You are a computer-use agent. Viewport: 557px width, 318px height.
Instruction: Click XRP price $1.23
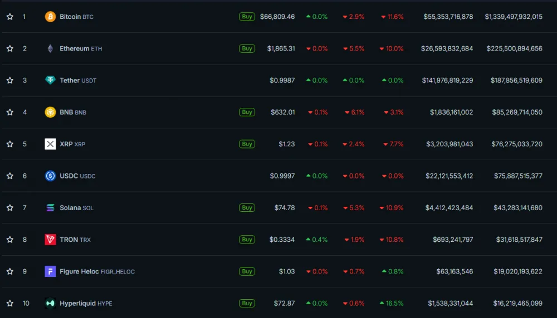[x=287, y=144]
